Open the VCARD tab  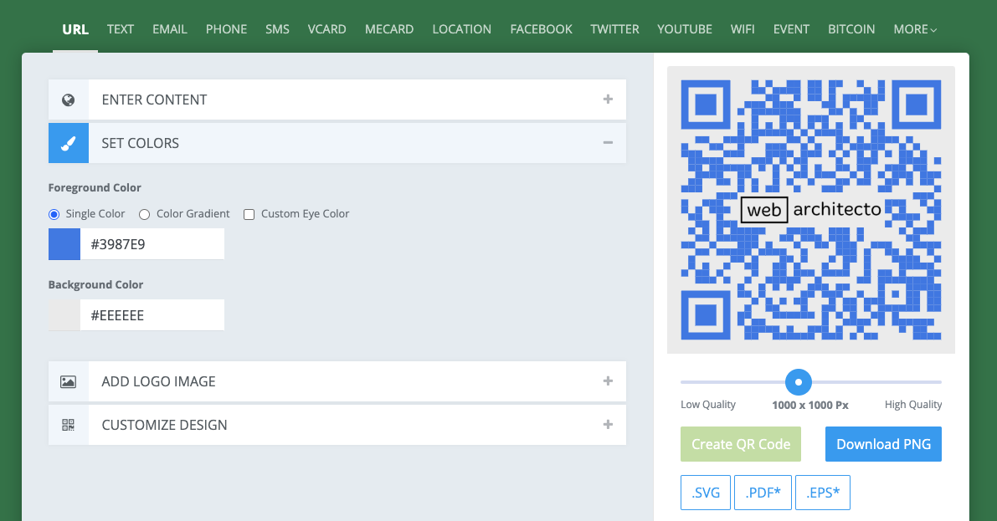[326, 29]
